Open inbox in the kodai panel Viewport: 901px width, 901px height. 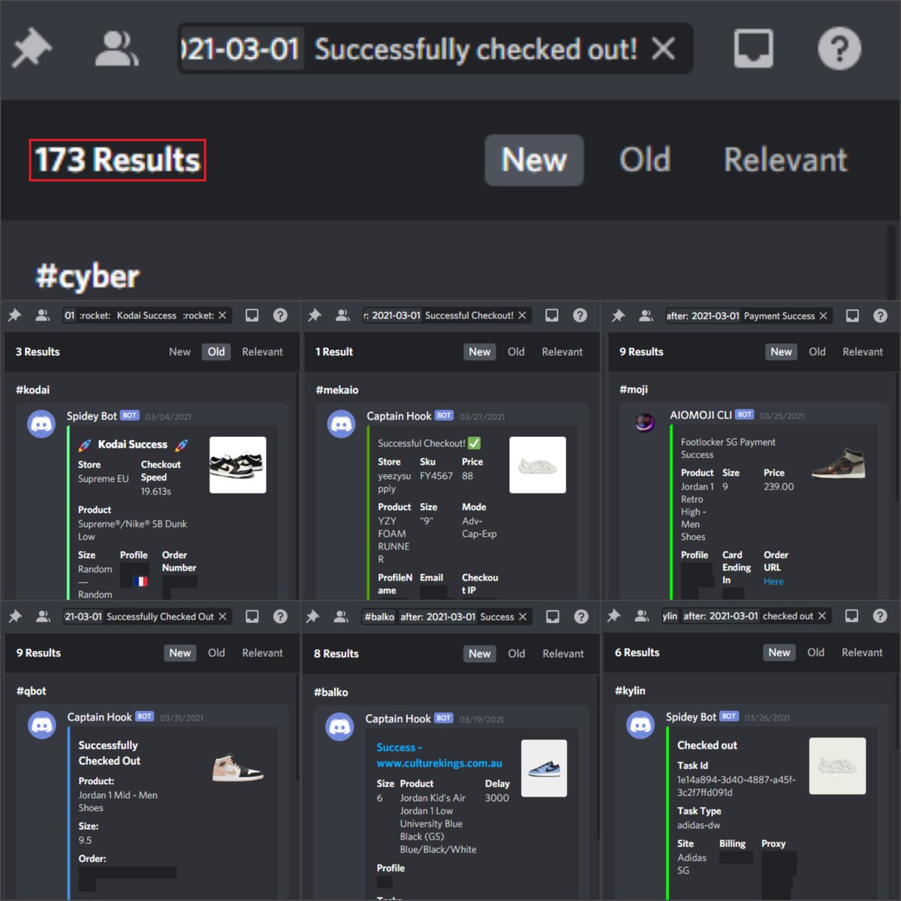click(252, 315)
